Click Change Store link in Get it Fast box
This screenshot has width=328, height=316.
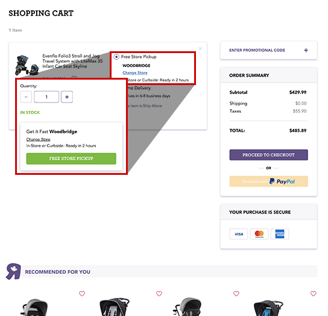pyautogui.click(x=38, y=139)
